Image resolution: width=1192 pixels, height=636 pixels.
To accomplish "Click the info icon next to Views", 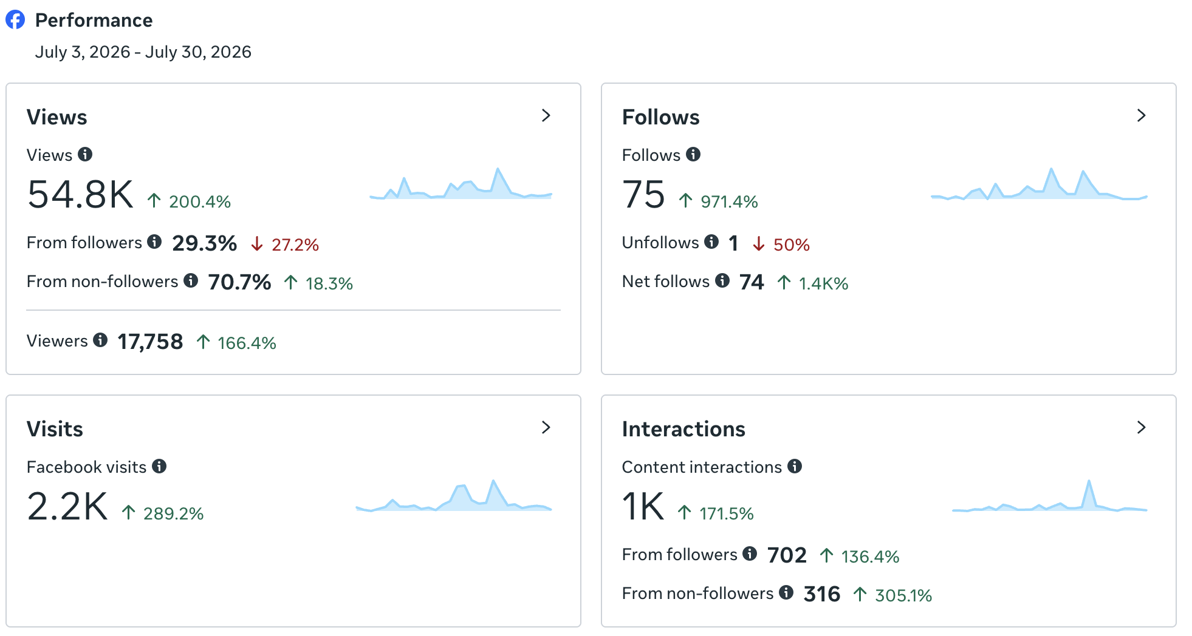I will (85, 154).
